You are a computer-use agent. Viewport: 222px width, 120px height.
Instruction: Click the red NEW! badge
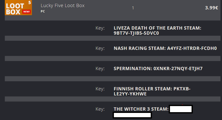(x=26, y=11)
